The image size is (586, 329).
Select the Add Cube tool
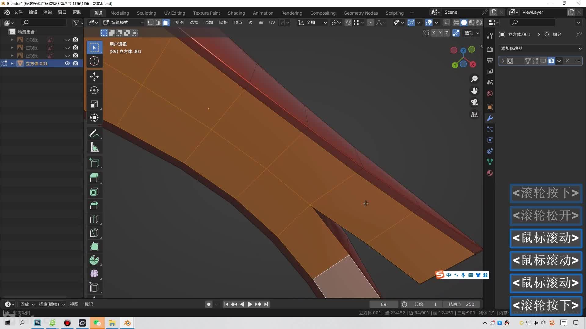(x=94, y=163)
